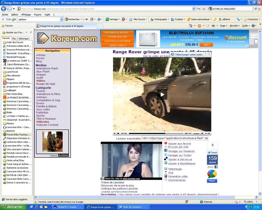Open the Affichage menu
This screenshot has height=210, width=262.
(26, 15)
